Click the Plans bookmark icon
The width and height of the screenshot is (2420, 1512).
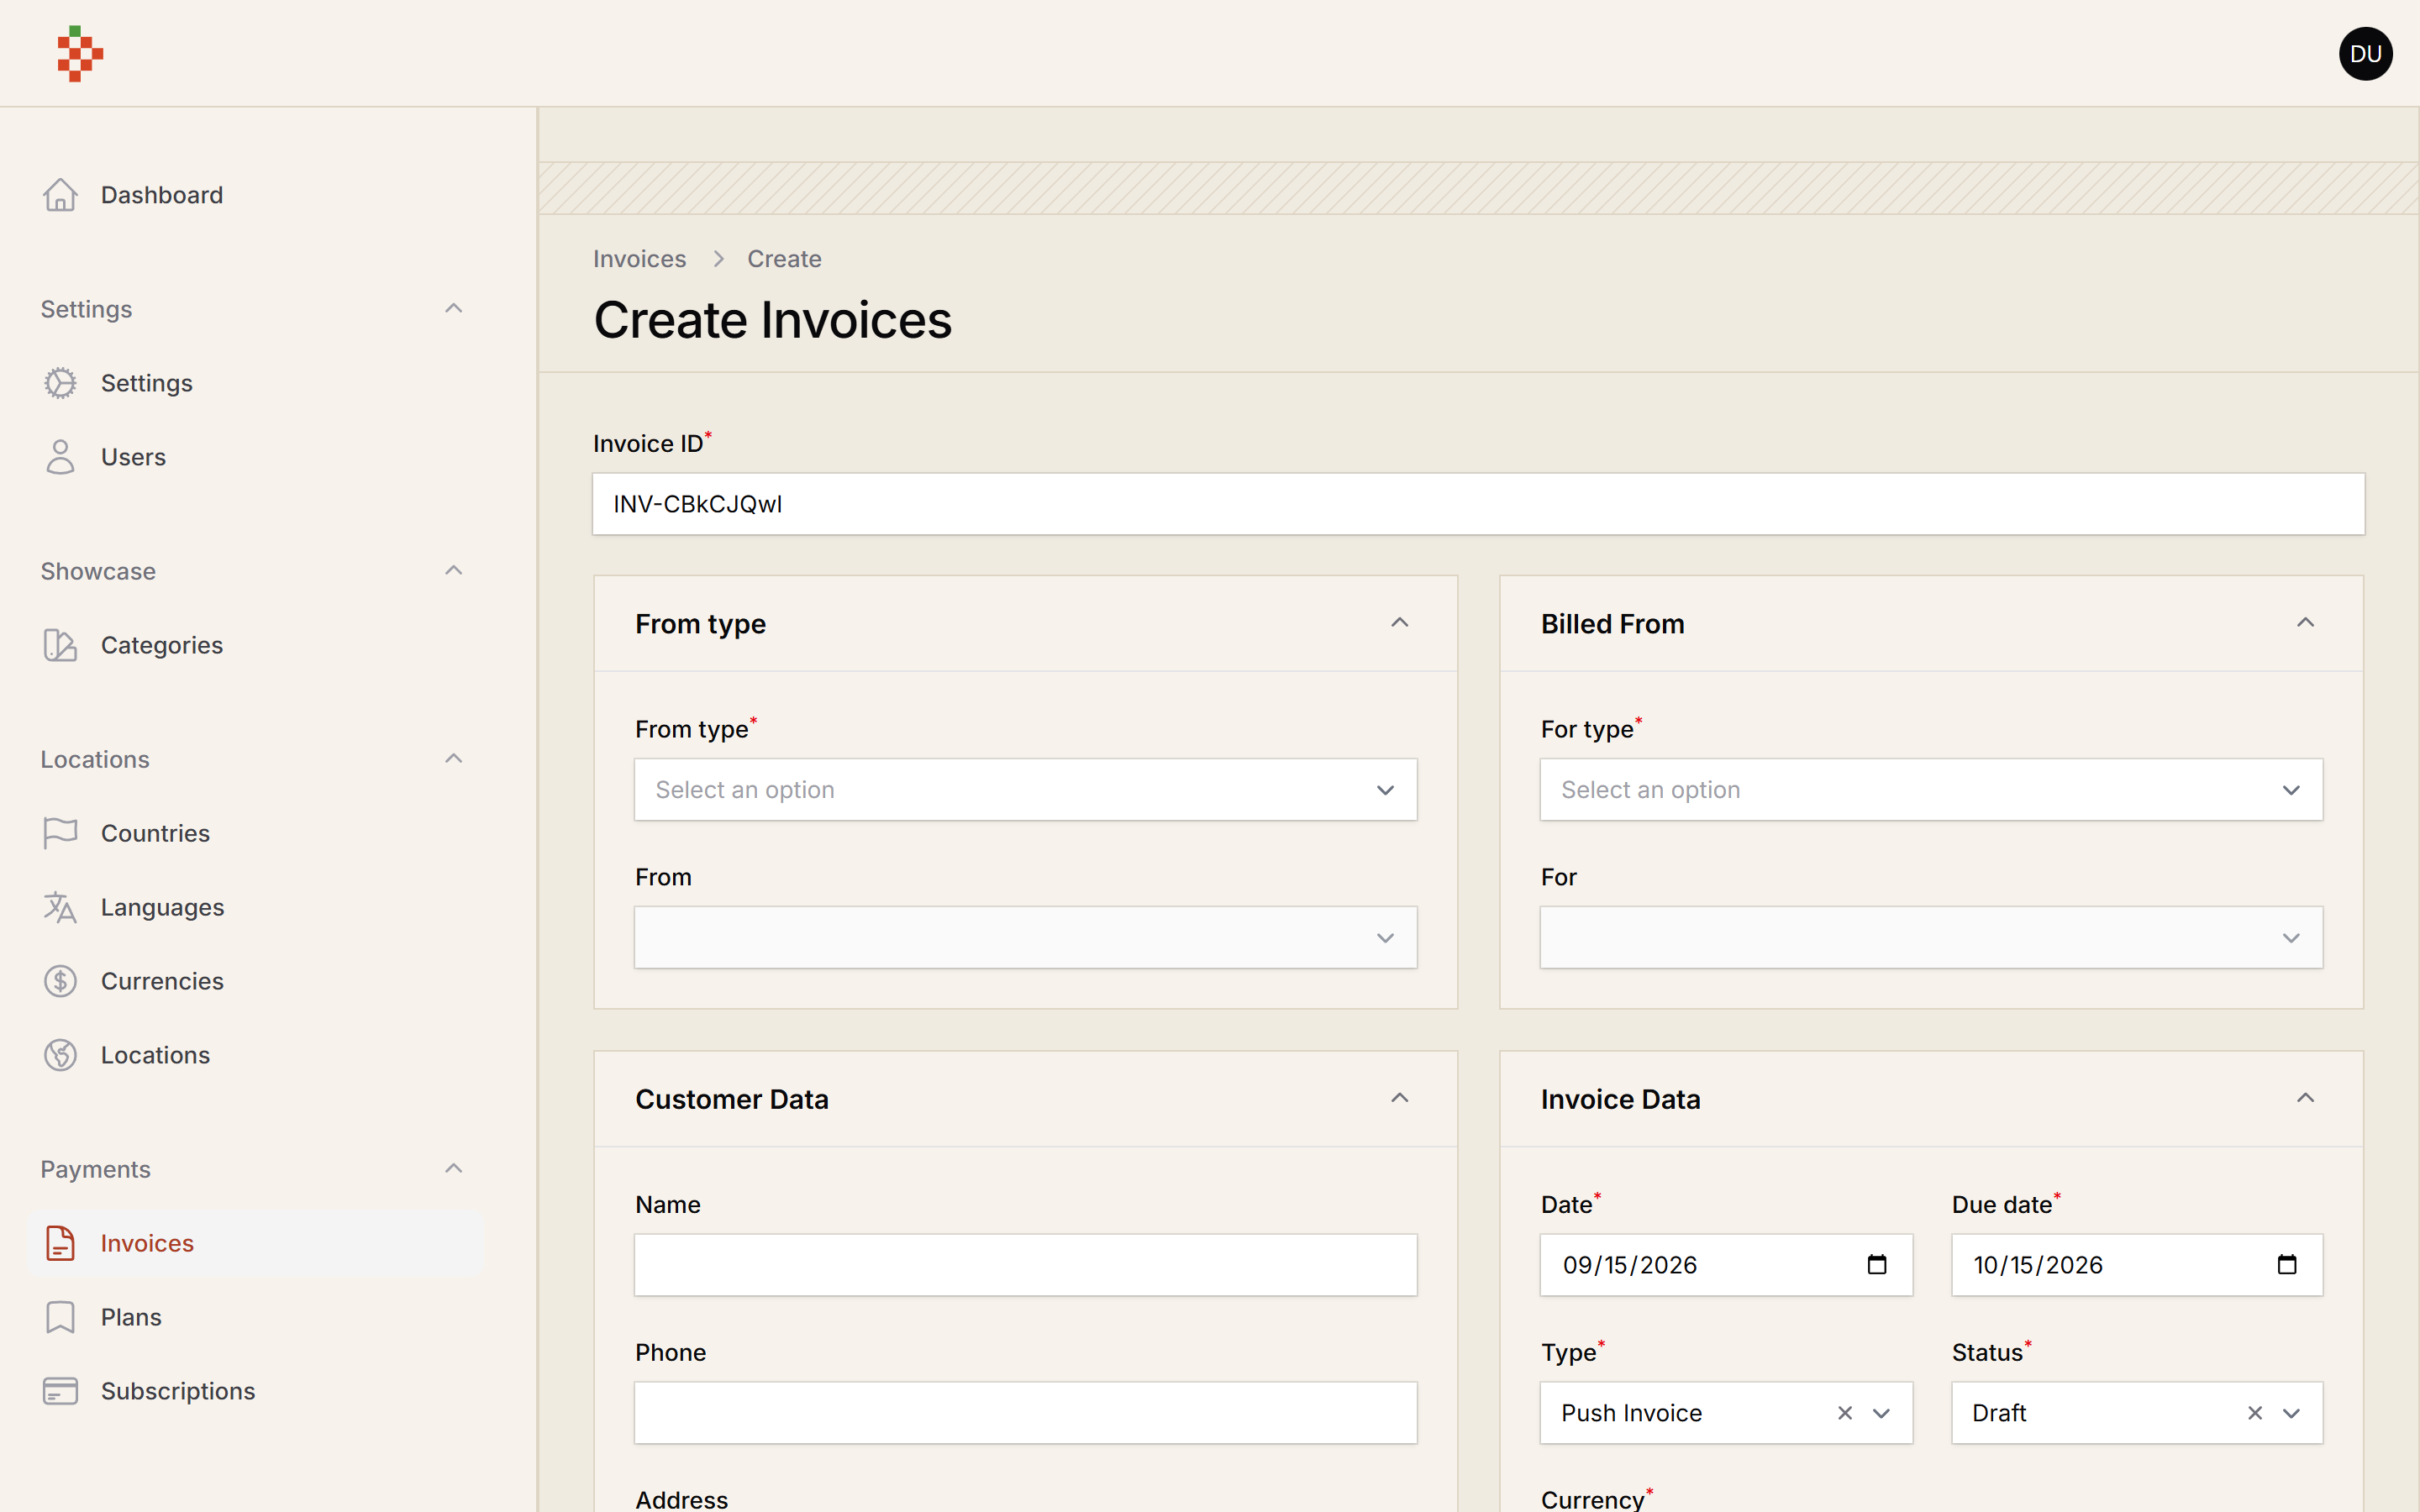(x=60, y=1317)
